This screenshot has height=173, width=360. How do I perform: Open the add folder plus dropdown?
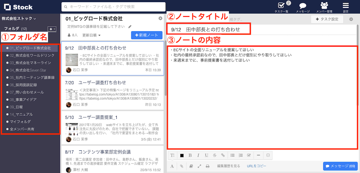coord(52,29)
